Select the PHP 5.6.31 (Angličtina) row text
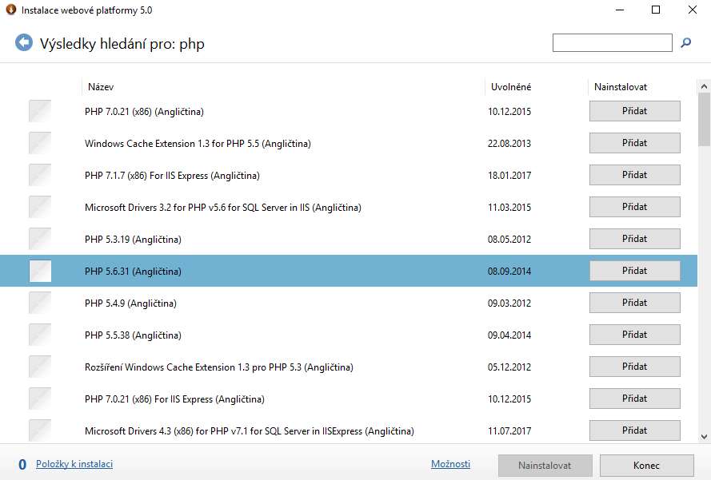This screenshot has height=480, width=711. tap(133, 272)
